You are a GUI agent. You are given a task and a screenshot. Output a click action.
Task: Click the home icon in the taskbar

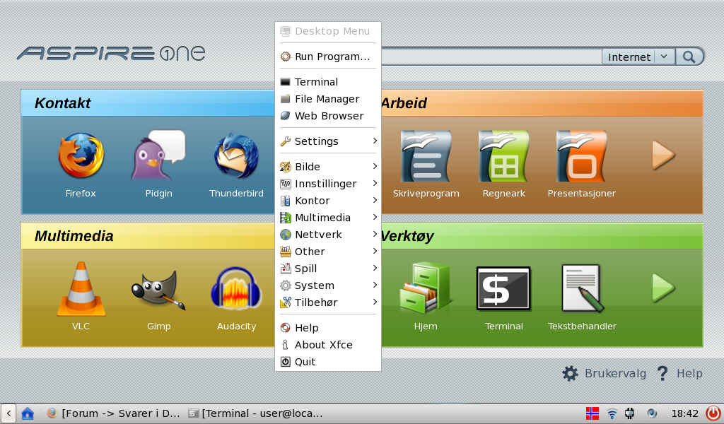point(28,413)
